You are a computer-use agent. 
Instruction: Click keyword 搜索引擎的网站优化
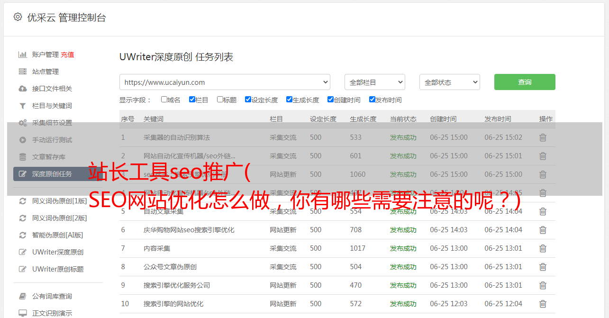[x=173, y=304]
